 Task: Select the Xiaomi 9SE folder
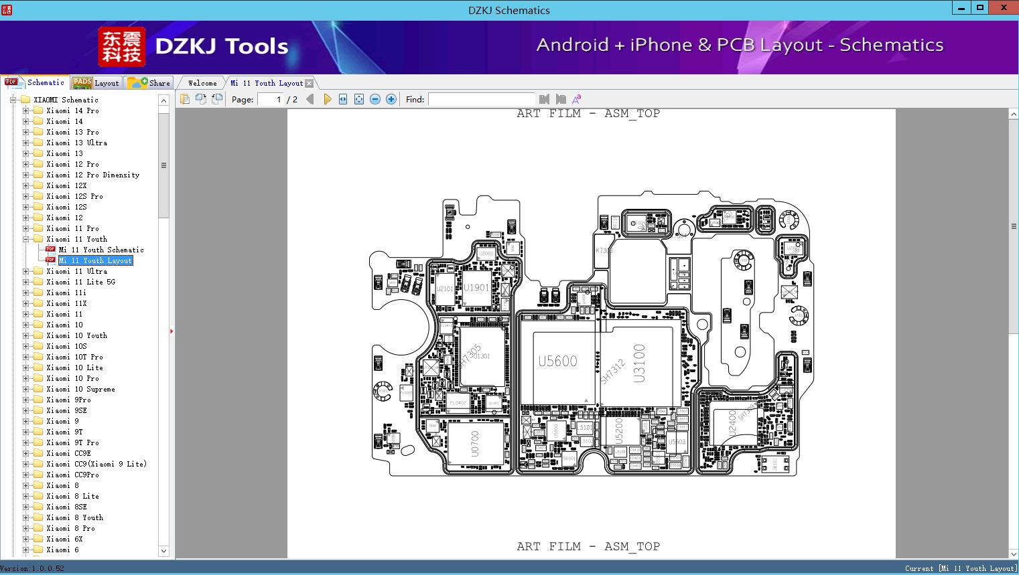(x=67, y=410)
